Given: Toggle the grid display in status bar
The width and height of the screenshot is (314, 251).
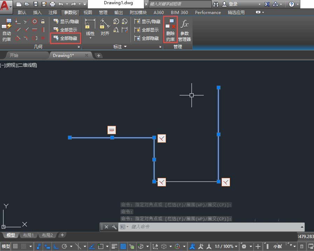Looking at the screenshot, I should [15, 246].
